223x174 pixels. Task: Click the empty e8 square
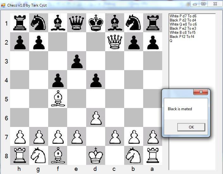[76, 155]
